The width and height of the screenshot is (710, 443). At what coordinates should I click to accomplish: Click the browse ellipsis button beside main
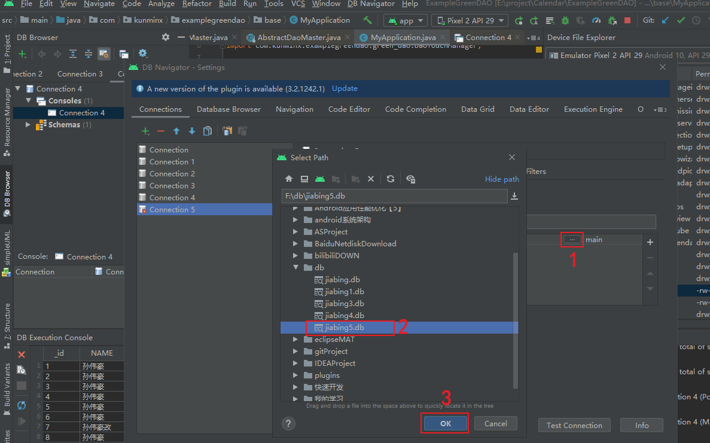(572, 239)
